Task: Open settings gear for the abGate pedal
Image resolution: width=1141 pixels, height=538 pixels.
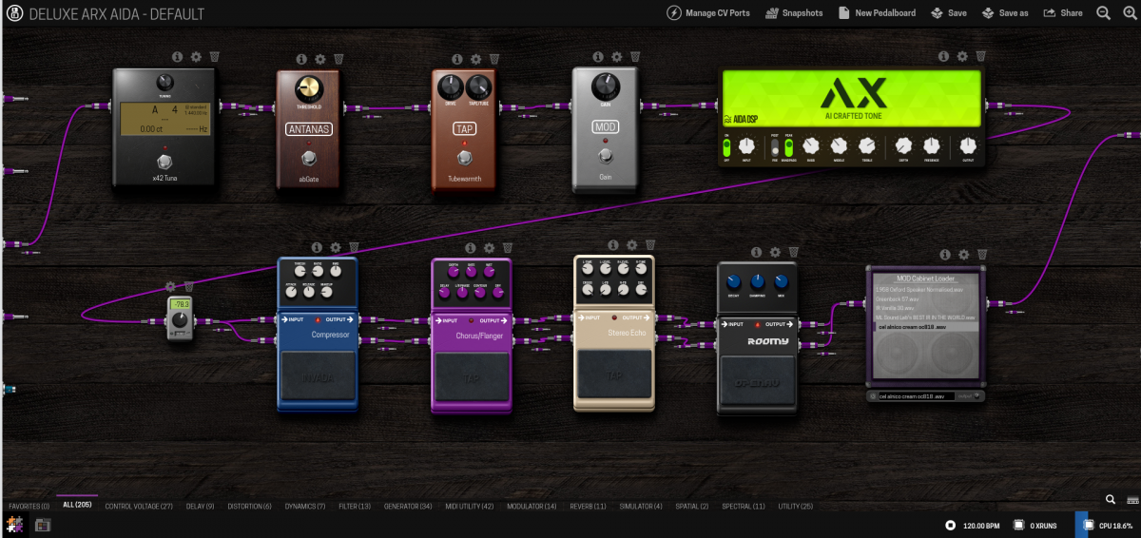Action: 319,59
